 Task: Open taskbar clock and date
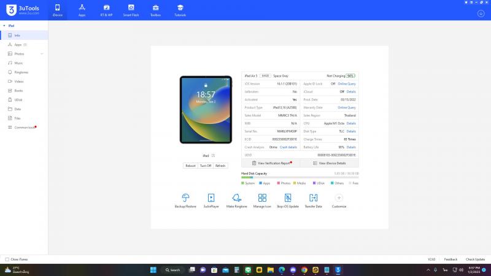(x=474, y=270)
